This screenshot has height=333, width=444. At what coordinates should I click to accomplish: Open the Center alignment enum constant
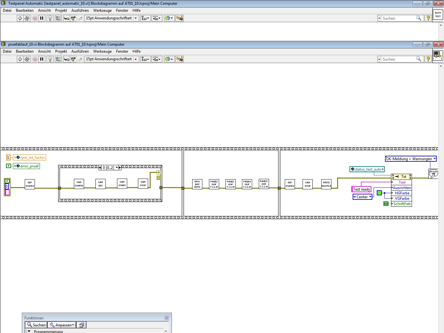point(362,197)
